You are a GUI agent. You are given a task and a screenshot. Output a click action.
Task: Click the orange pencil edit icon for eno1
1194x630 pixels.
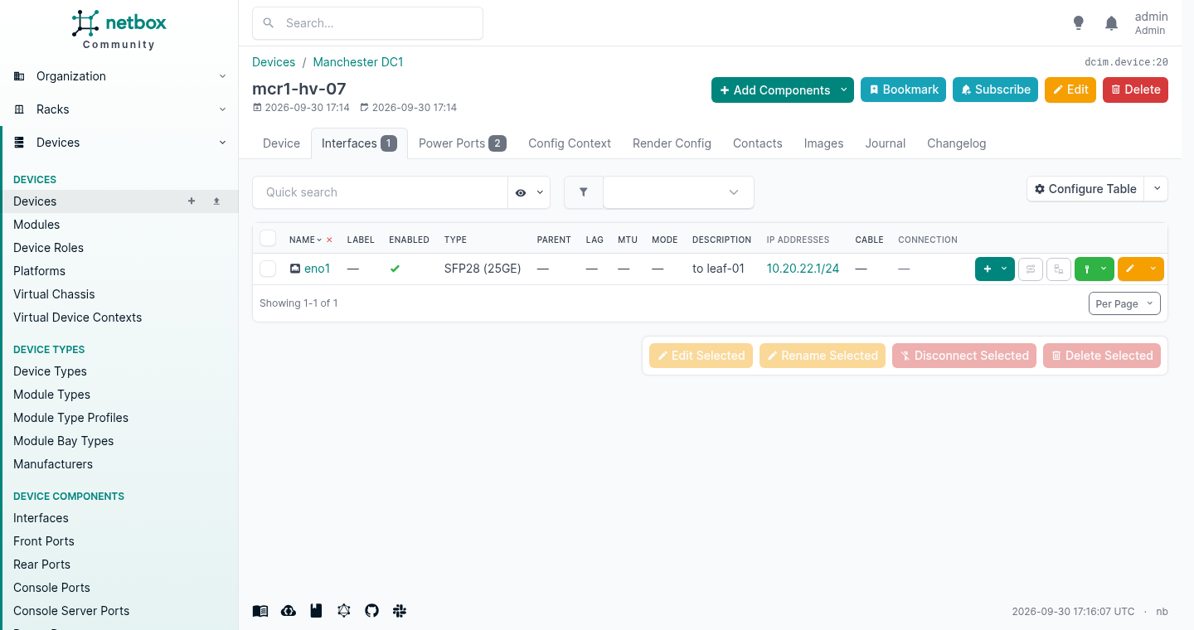(1130, 269)
